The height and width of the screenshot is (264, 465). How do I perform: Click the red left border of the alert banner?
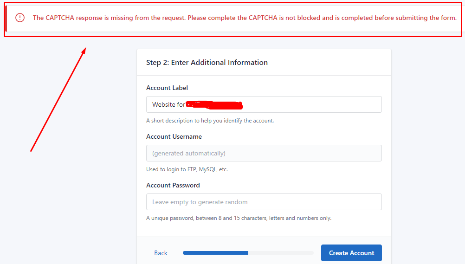pos(6,18)
